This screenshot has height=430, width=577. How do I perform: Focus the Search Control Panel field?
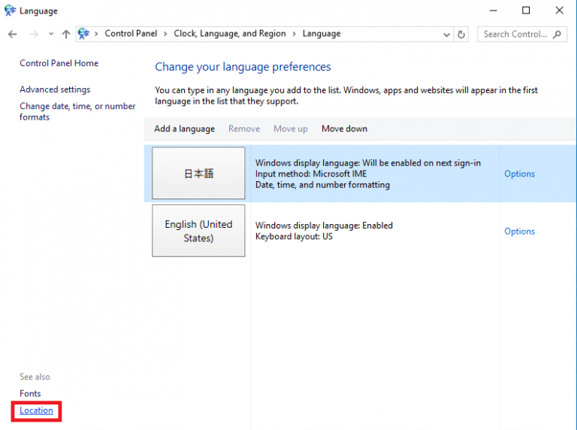tap(522, 35)
